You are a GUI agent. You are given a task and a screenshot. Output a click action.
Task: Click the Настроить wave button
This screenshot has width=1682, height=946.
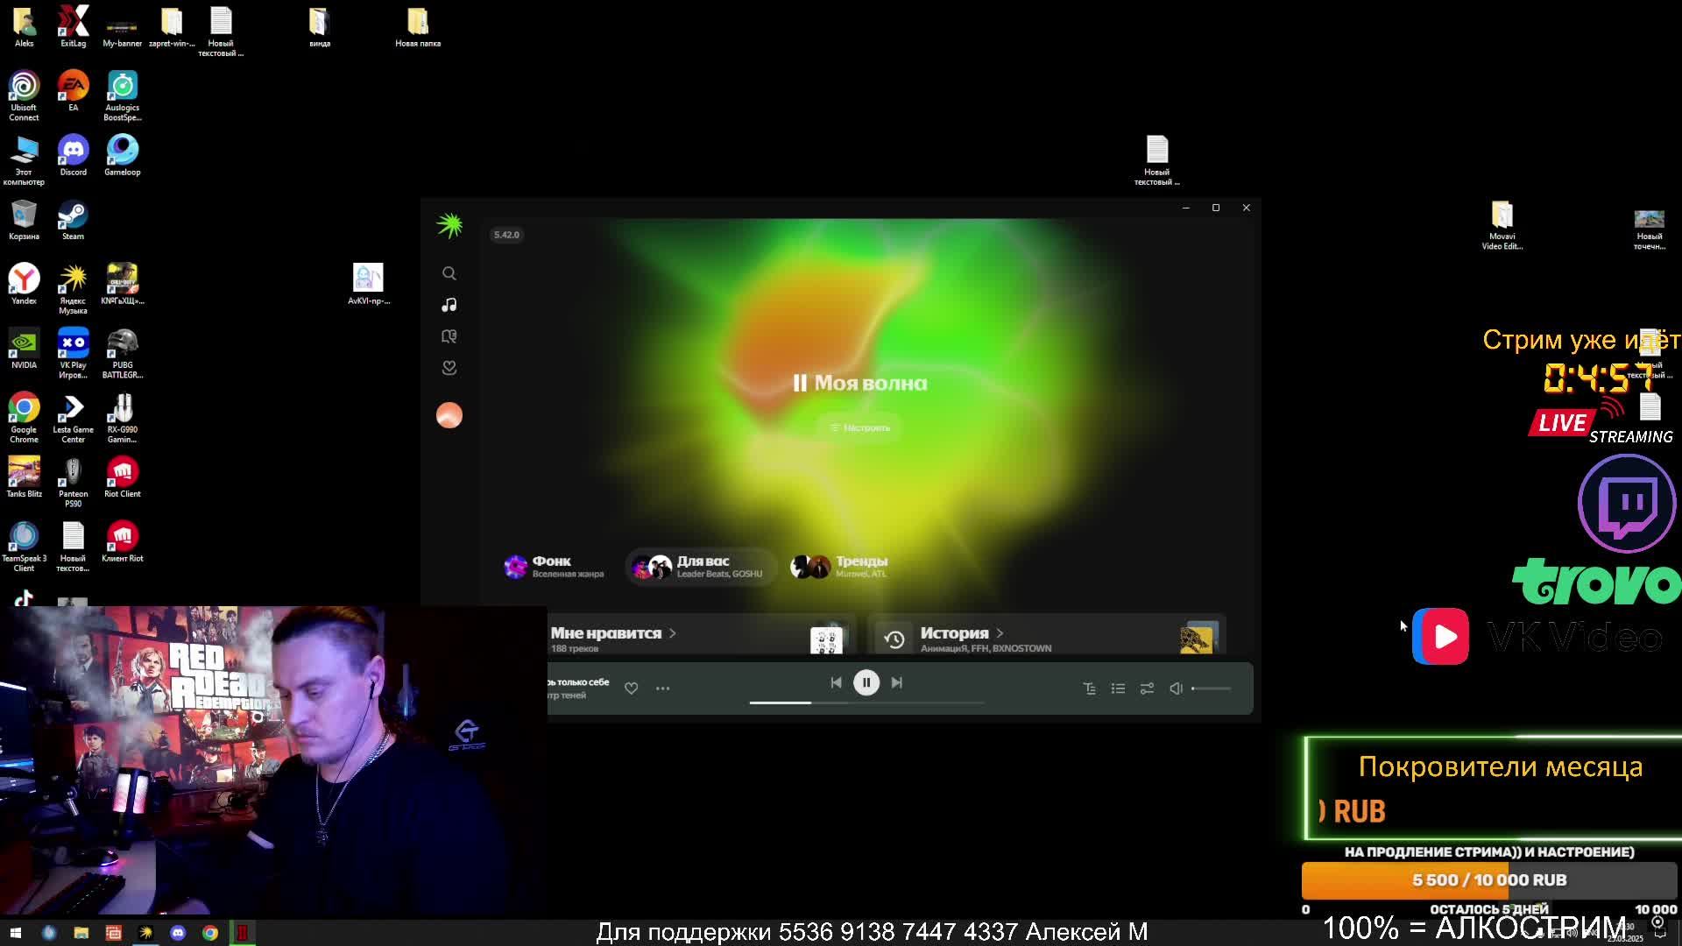point(859,427)
